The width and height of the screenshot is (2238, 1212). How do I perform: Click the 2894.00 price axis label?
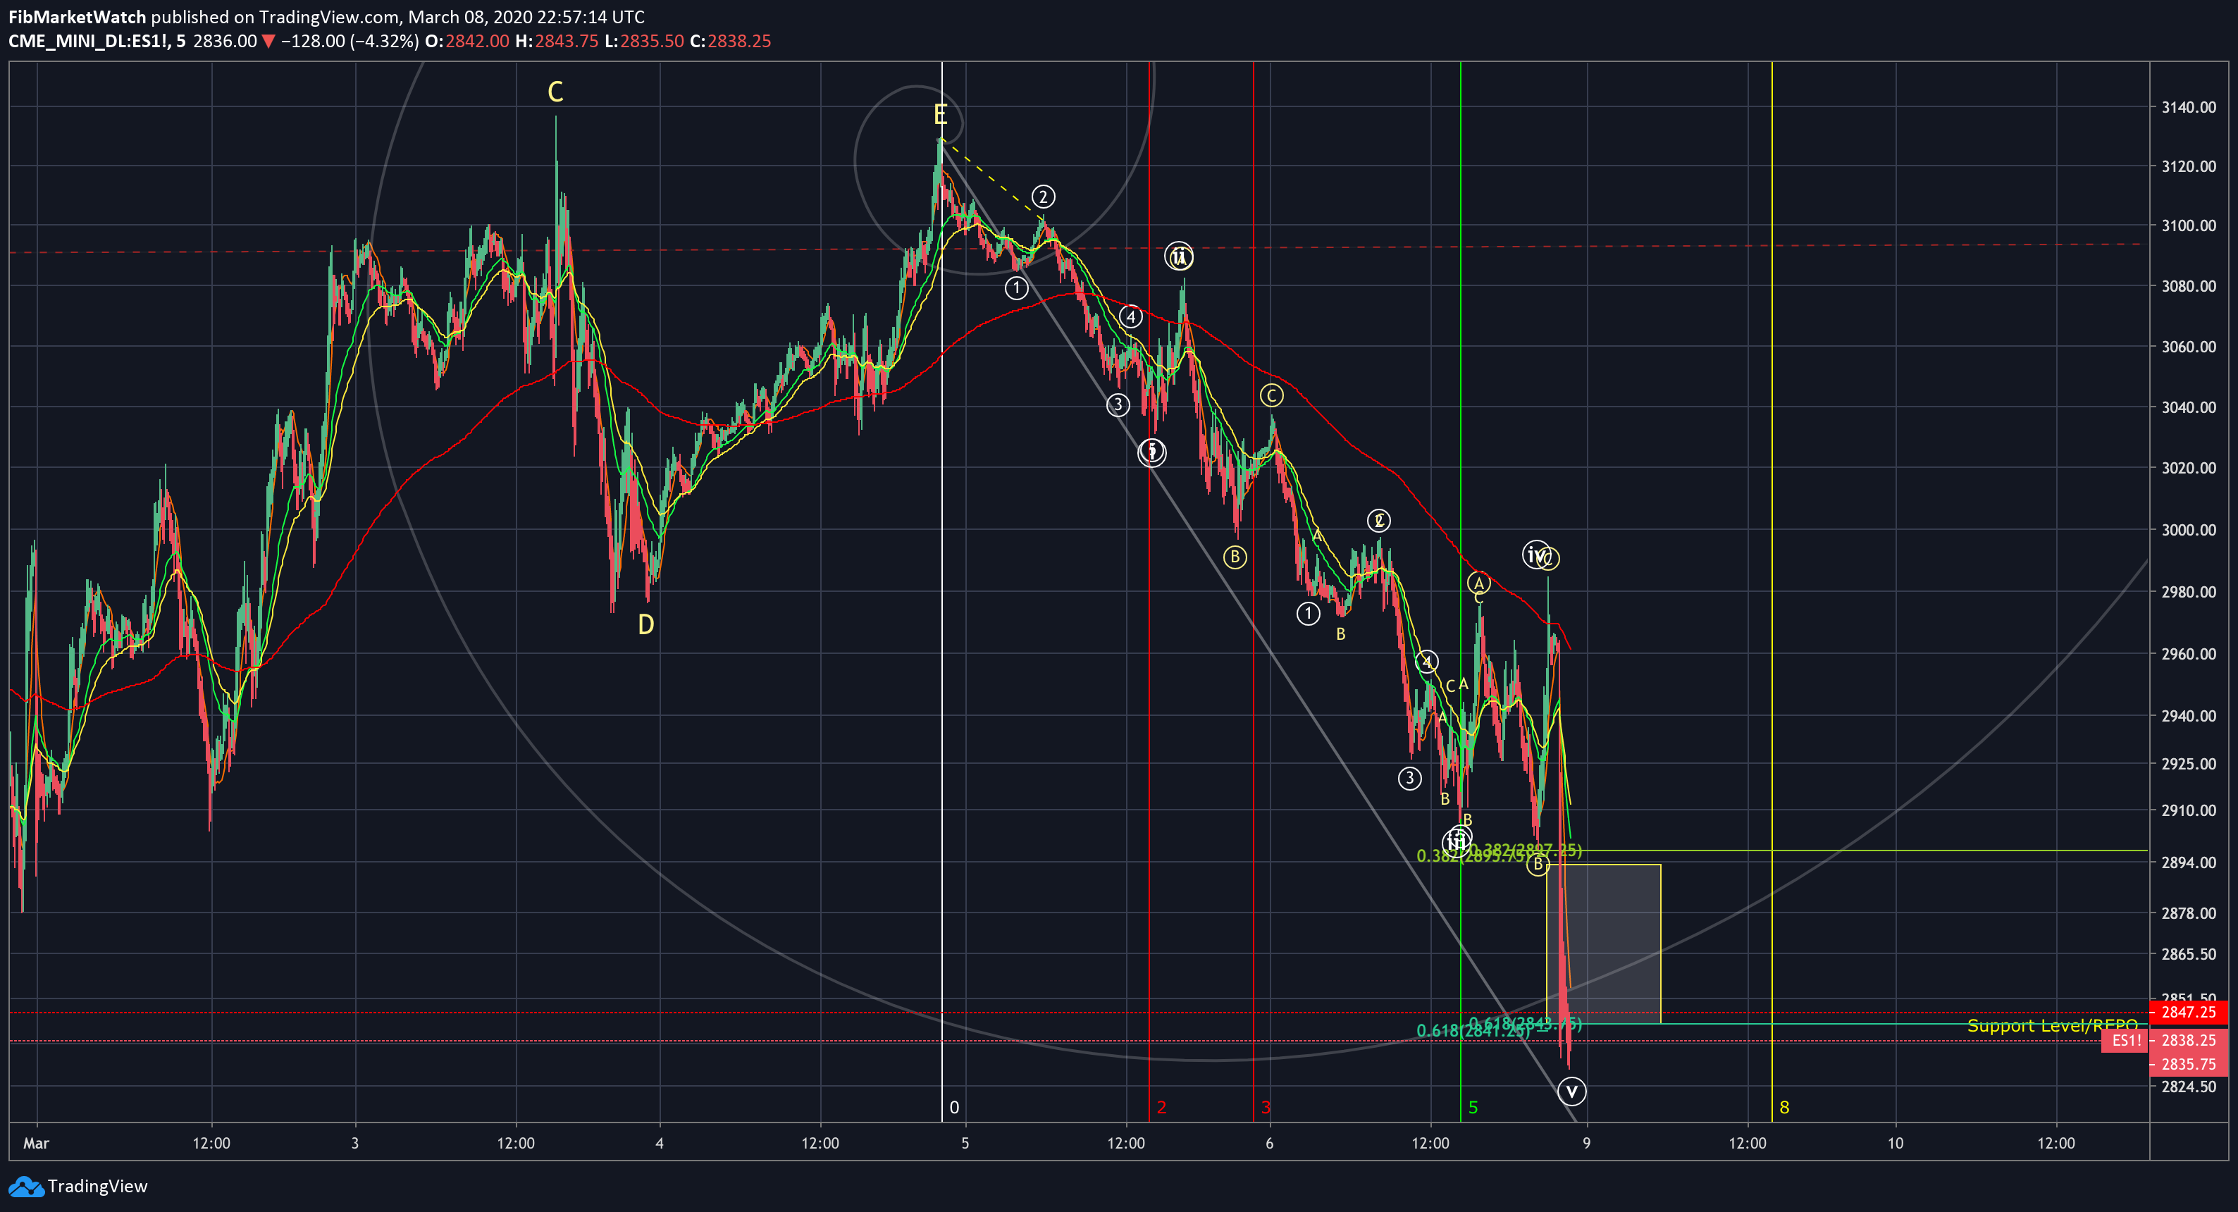pos(2189,862)
